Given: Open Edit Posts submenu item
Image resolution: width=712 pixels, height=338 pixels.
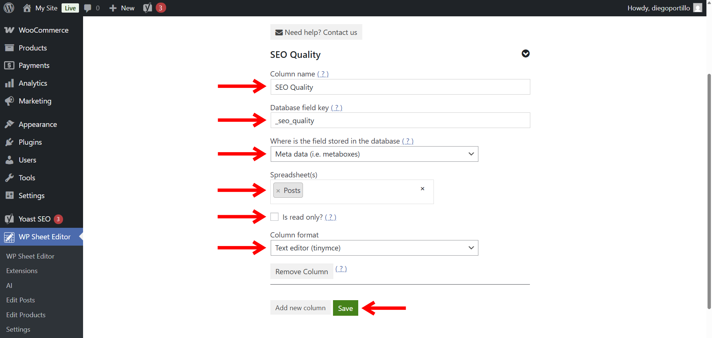Looking at the screenshot, I should (20, 300).
